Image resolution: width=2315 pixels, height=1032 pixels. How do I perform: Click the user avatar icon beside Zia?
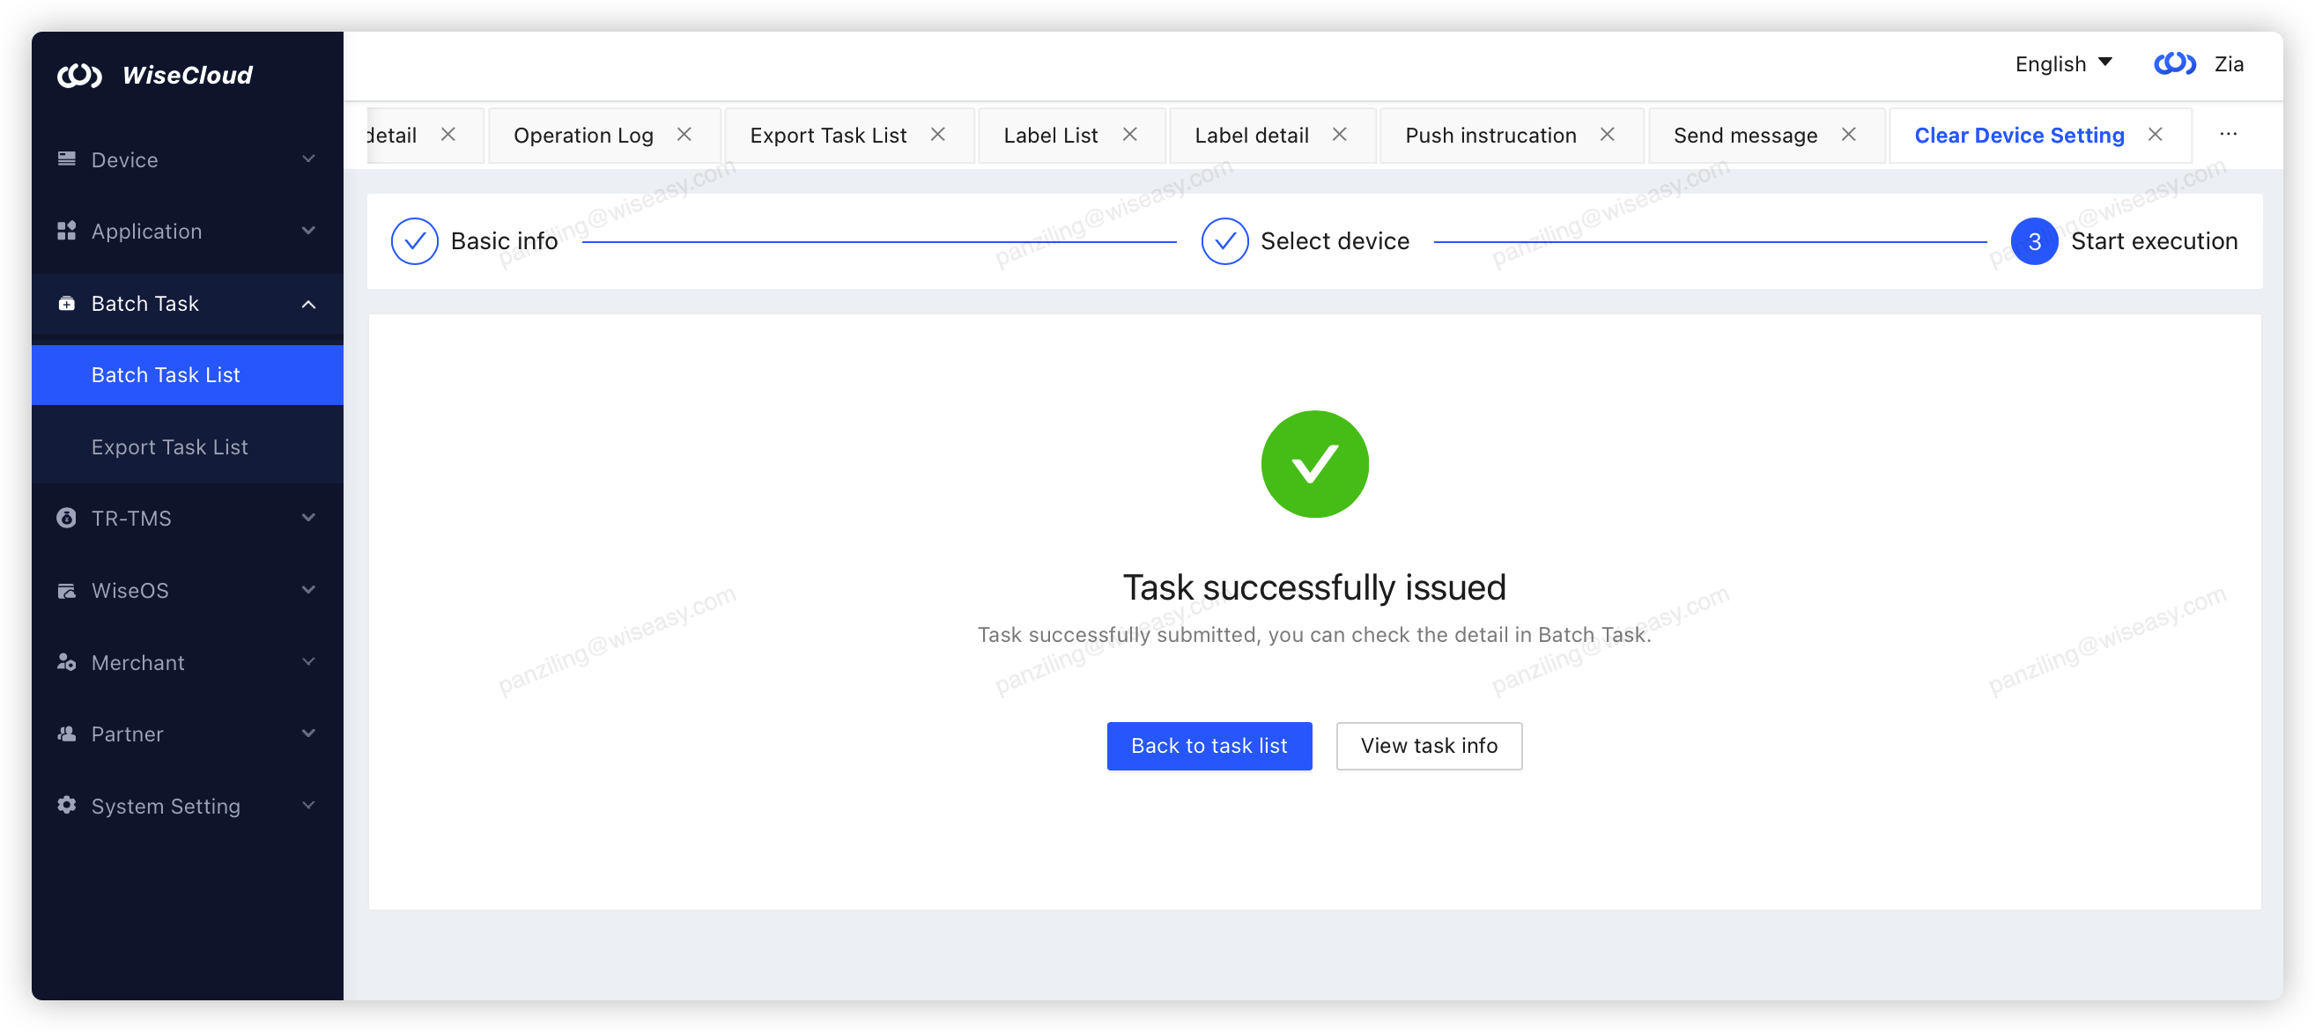point(2174,63)
